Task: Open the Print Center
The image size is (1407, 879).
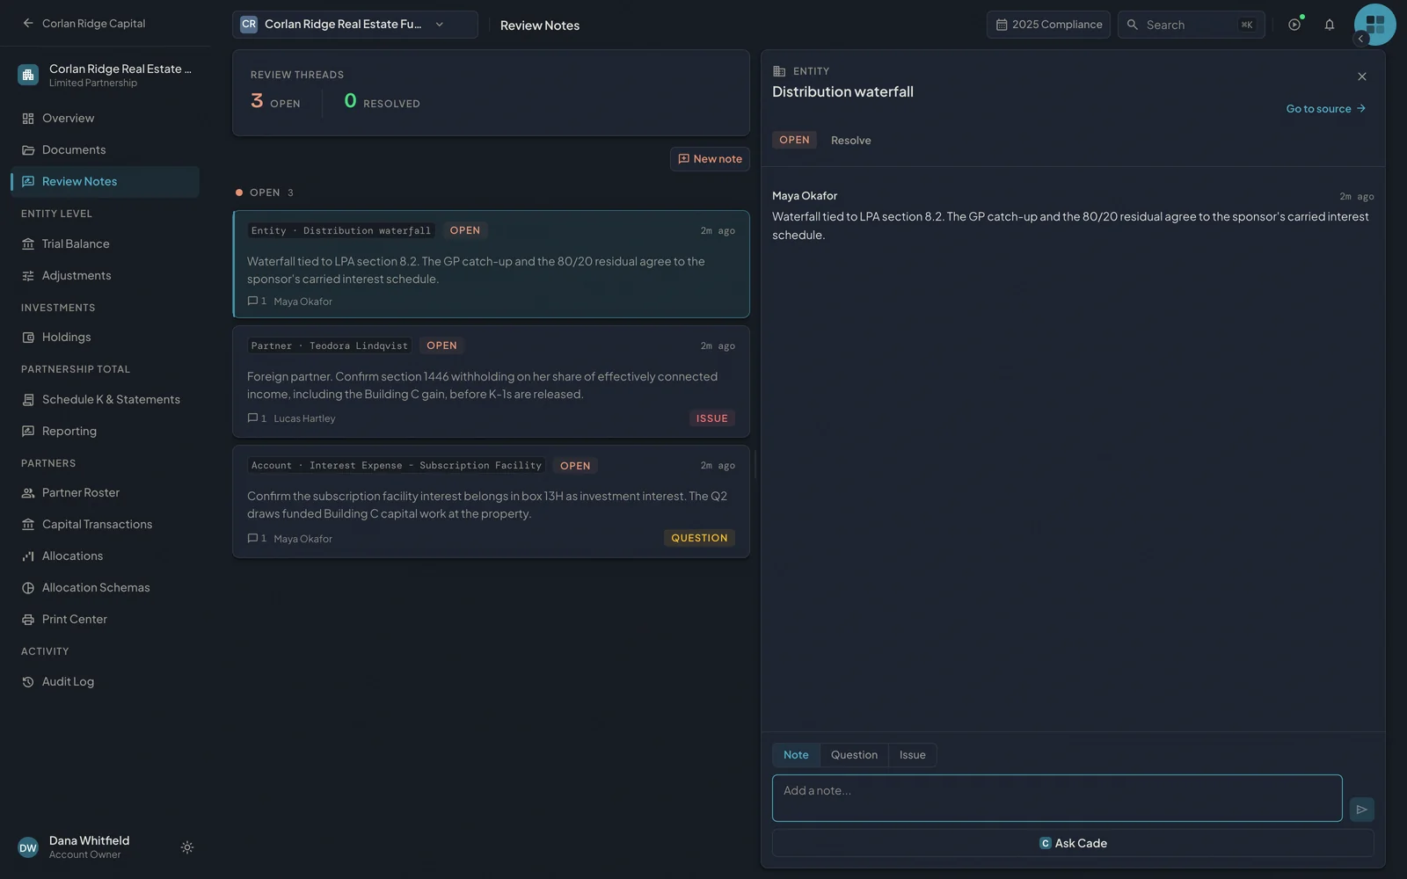Action: point(105,620)
